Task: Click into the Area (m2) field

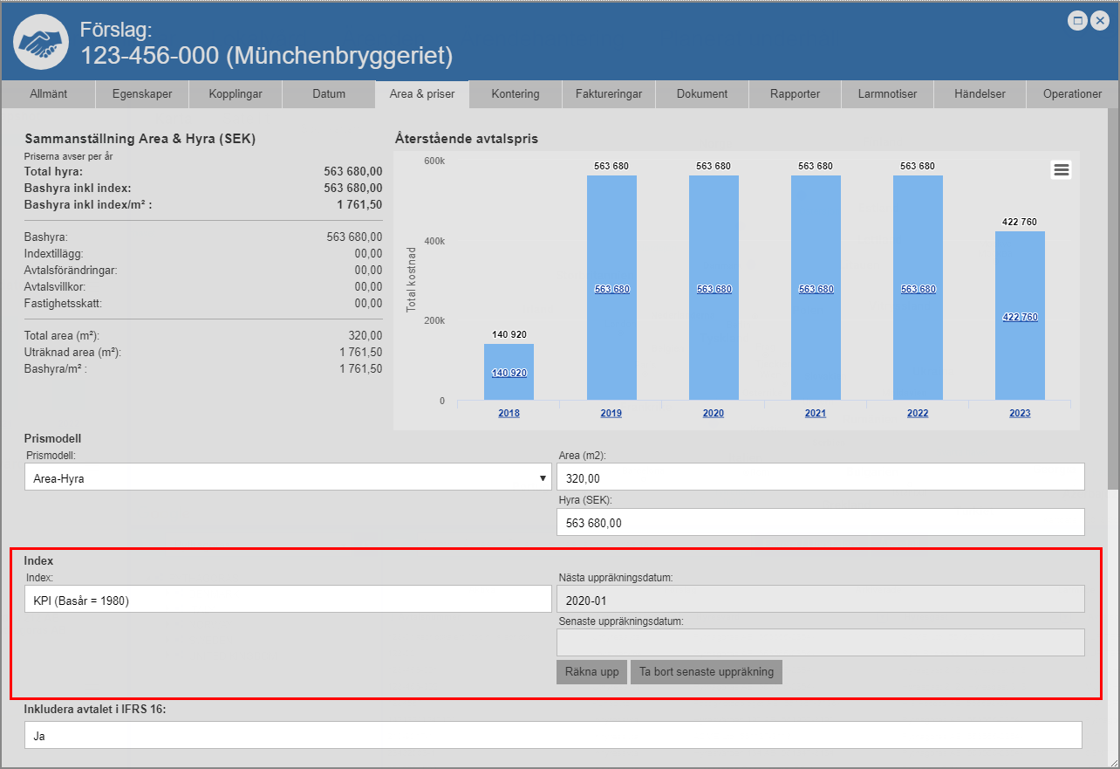Action: coord(820,477)
